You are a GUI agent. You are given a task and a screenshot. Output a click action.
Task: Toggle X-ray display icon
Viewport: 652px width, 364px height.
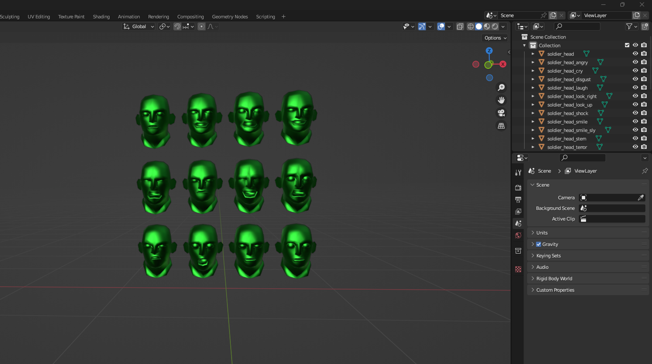click(460, 27)
